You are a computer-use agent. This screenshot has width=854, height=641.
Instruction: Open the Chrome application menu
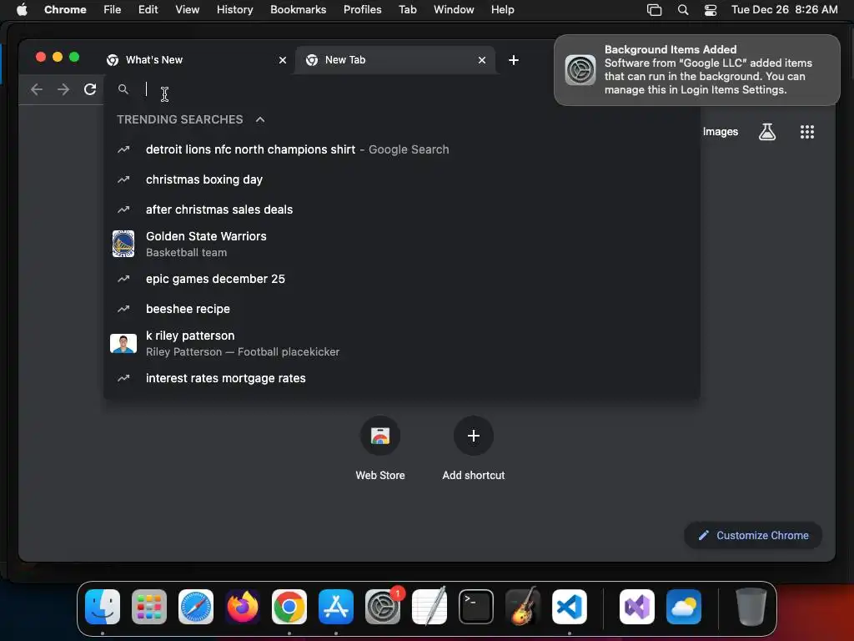(x=65, y=10)
